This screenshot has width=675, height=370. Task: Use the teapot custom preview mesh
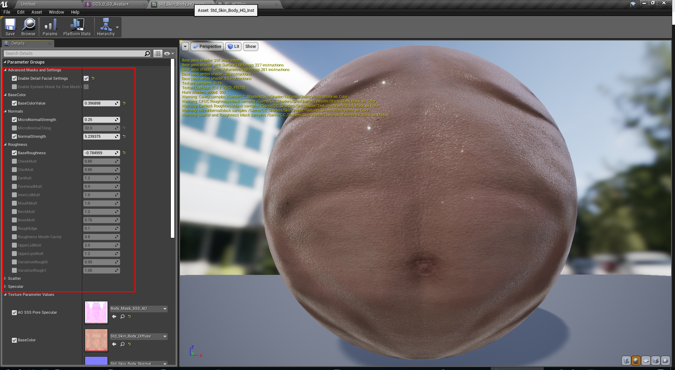pyautogui.click(x=666, y=360)
